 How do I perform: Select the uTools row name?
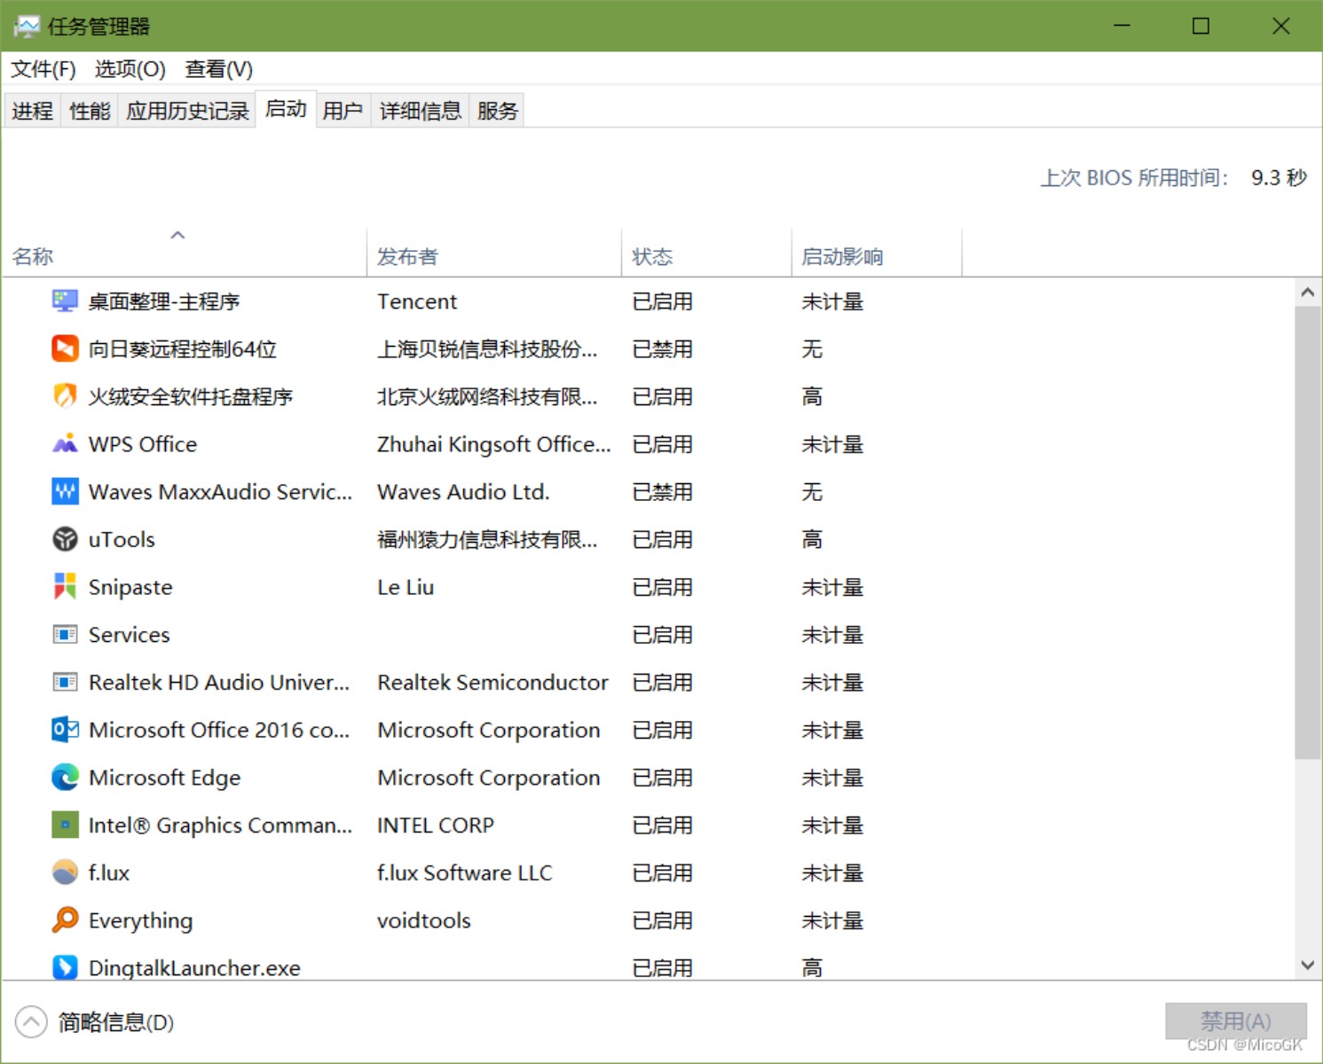click(122, 539)
